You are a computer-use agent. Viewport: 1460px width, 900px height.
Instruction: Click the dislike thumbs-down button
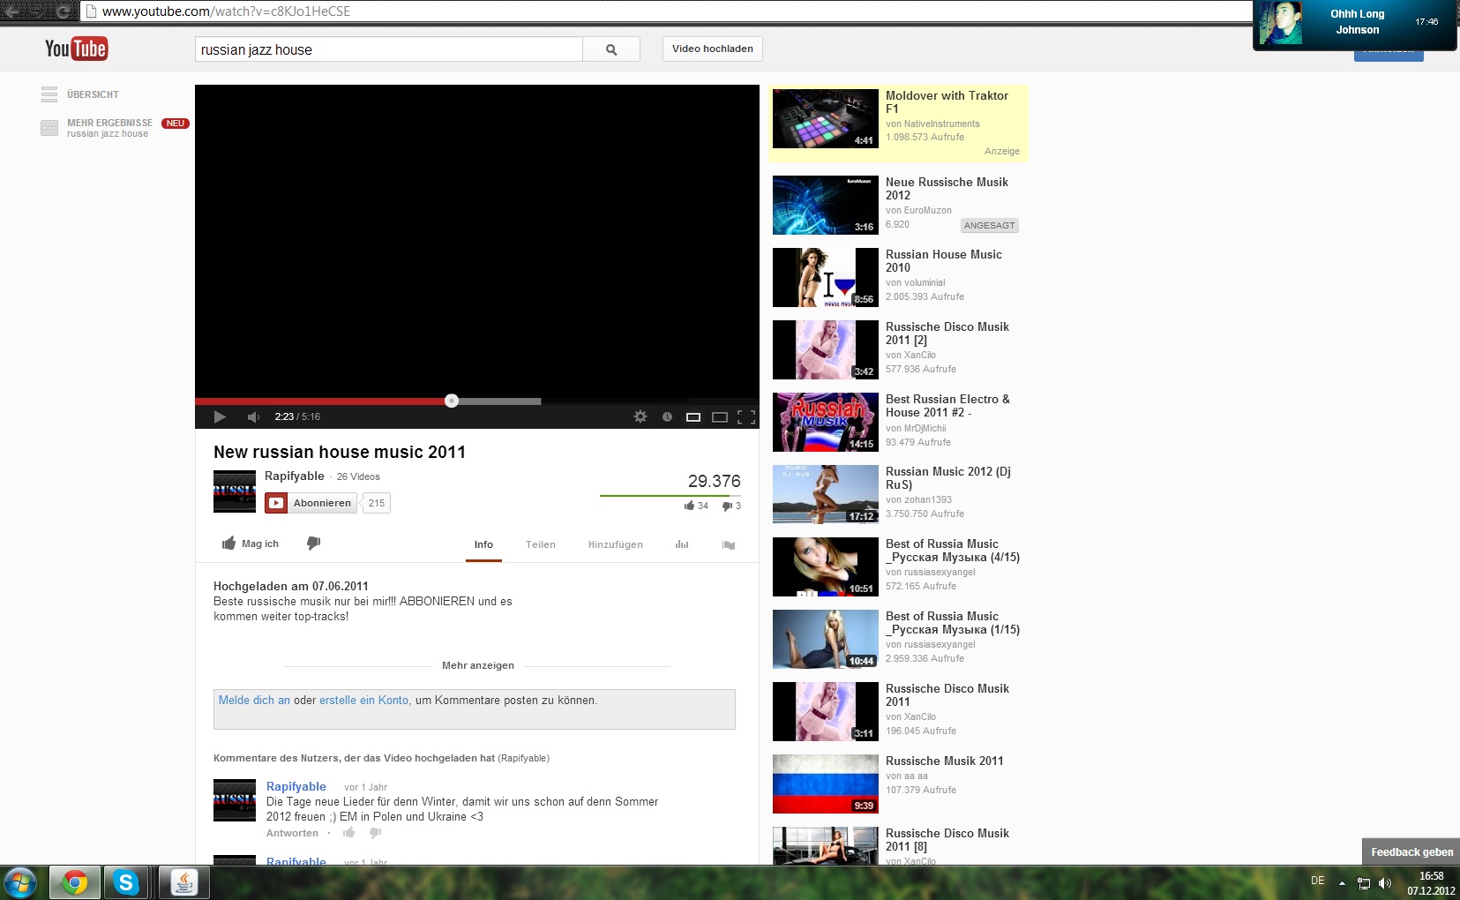[313, 544]
